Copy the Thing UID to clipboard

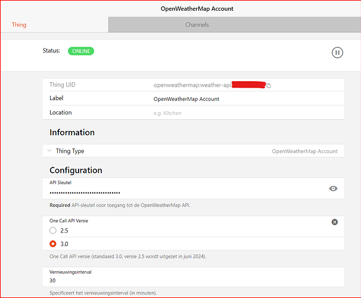tap(269, 85)
